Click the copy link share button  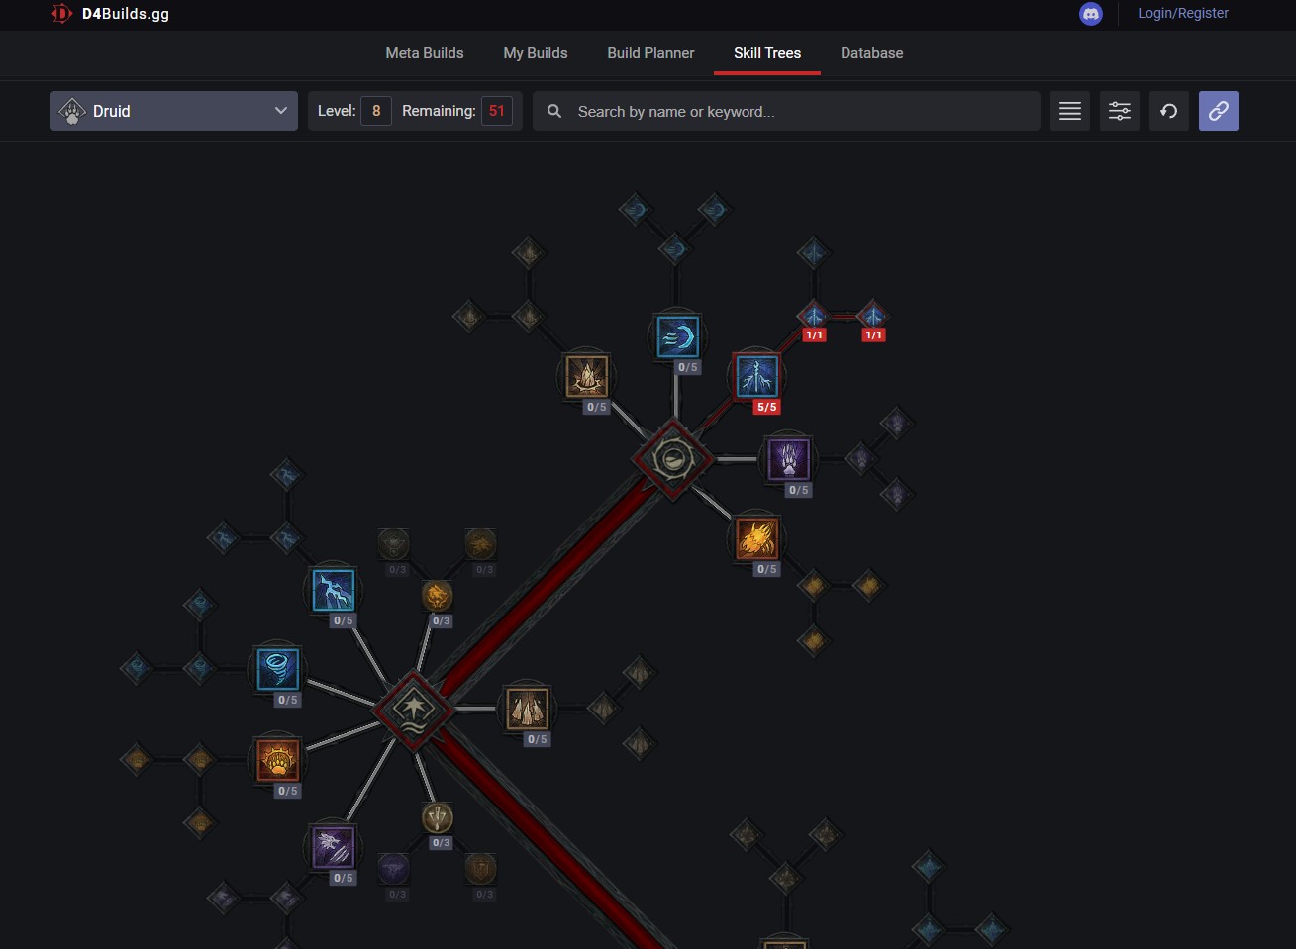1219,111
